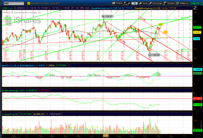Click the Hi: 120.97 price bubble
Image resolution: width=203 pixels, height=138 pixels.
107,16
